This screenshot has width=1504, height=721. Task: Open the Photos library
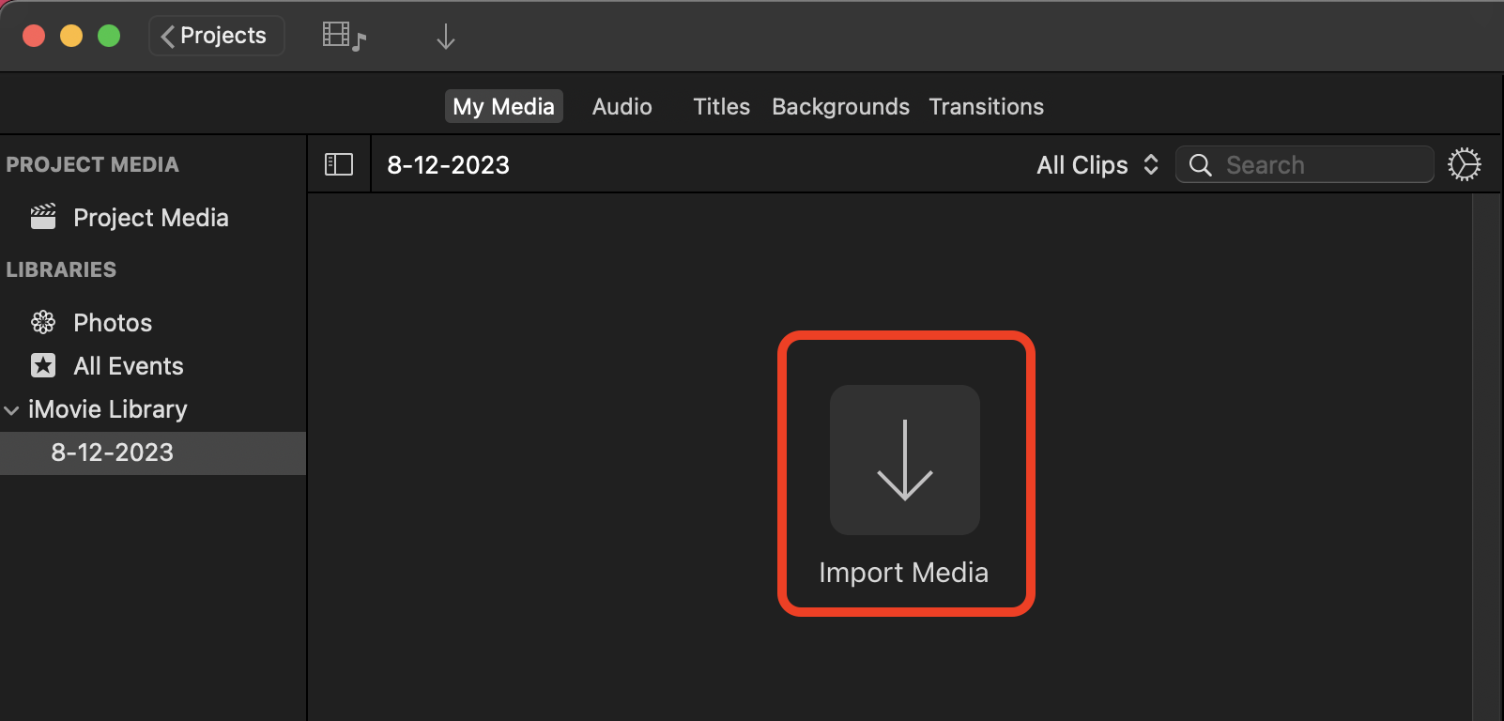point(113,323)
